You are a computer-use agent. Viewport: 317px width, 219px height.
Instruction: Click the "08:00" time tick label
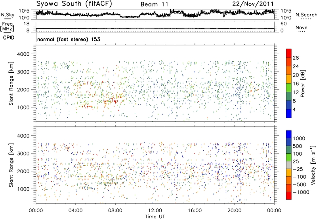115,211
